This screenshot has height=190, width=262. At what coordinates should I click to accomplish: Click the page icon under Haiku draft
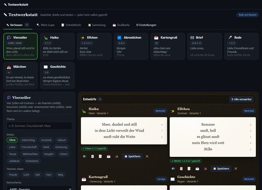point(100,156)
